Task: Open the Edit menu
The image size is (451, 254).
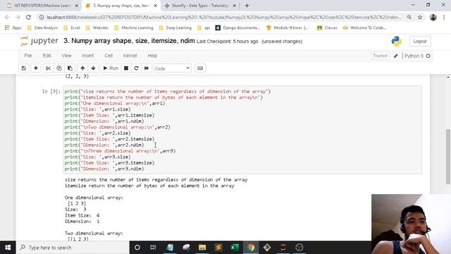Action: 47,56
